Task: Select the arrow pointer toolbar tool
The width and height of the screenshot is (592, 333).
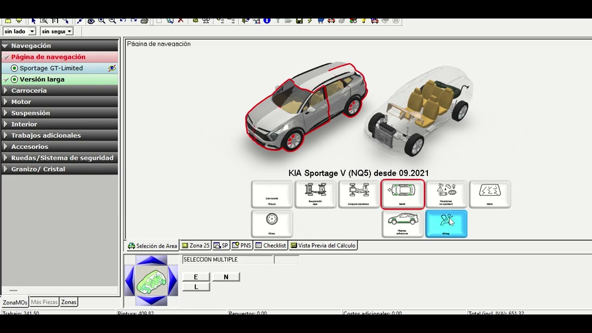Action: tap(33, 21)
